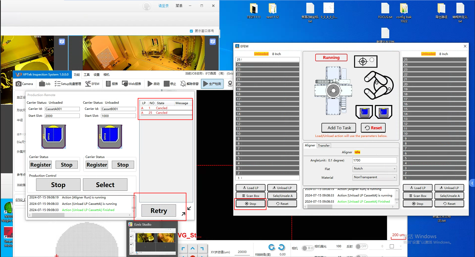Click the Stop button on left EFEM port
The height and width of the screenshot is (257, 475).
tap(251, 204)
